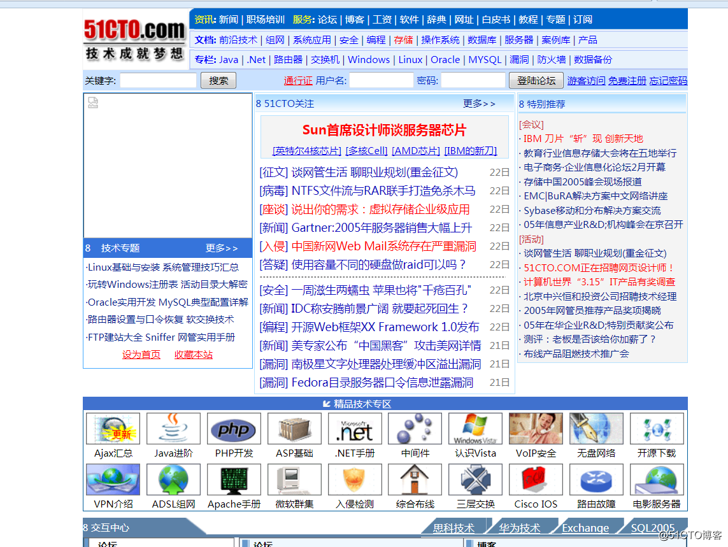The image size is (728, 547).
Task: Open FTP建站大全 Sniffer 网管实用手册 topic
Action: click(x=161, y=337)
